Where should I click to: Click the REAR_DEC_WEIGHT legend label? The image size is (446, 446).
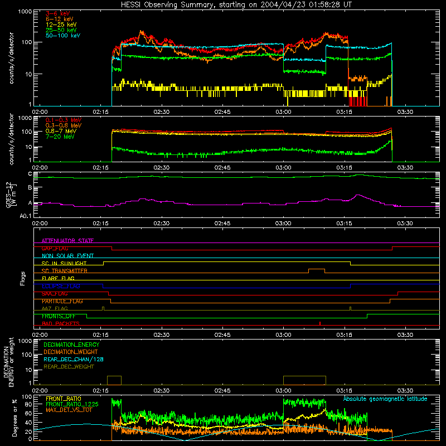[69, 367]
